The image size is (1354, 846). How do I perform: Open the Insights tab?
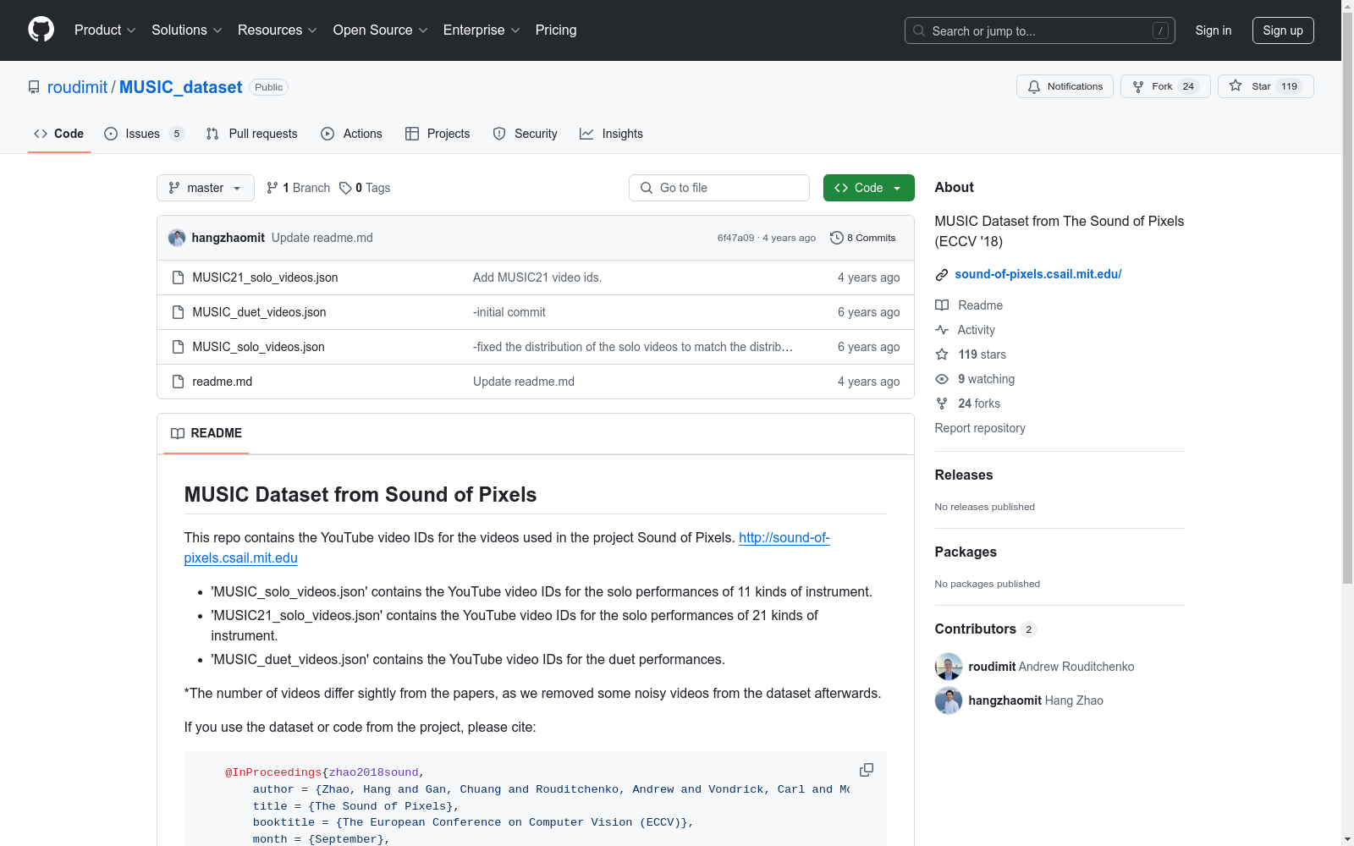point(611,134)
